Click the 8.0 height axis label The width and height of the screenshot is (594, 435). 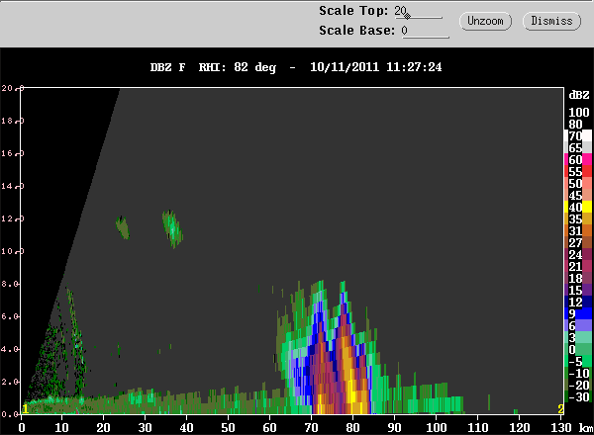(10, 284)
